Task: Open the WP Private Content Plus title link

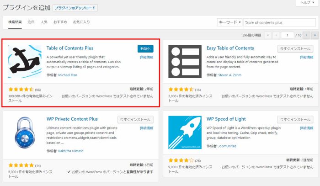Action: pos(72,119)
